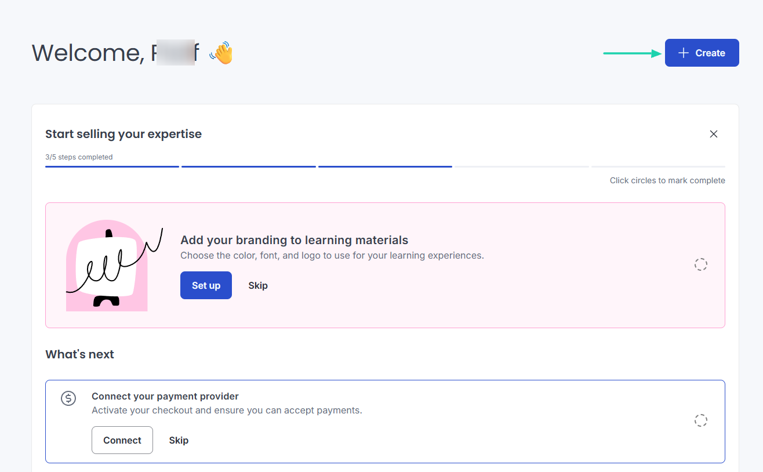Click the 'Add your branding to learning materials' title
Image resolution: width=763 pixels, height=472 pixels.
pos(295,240)
